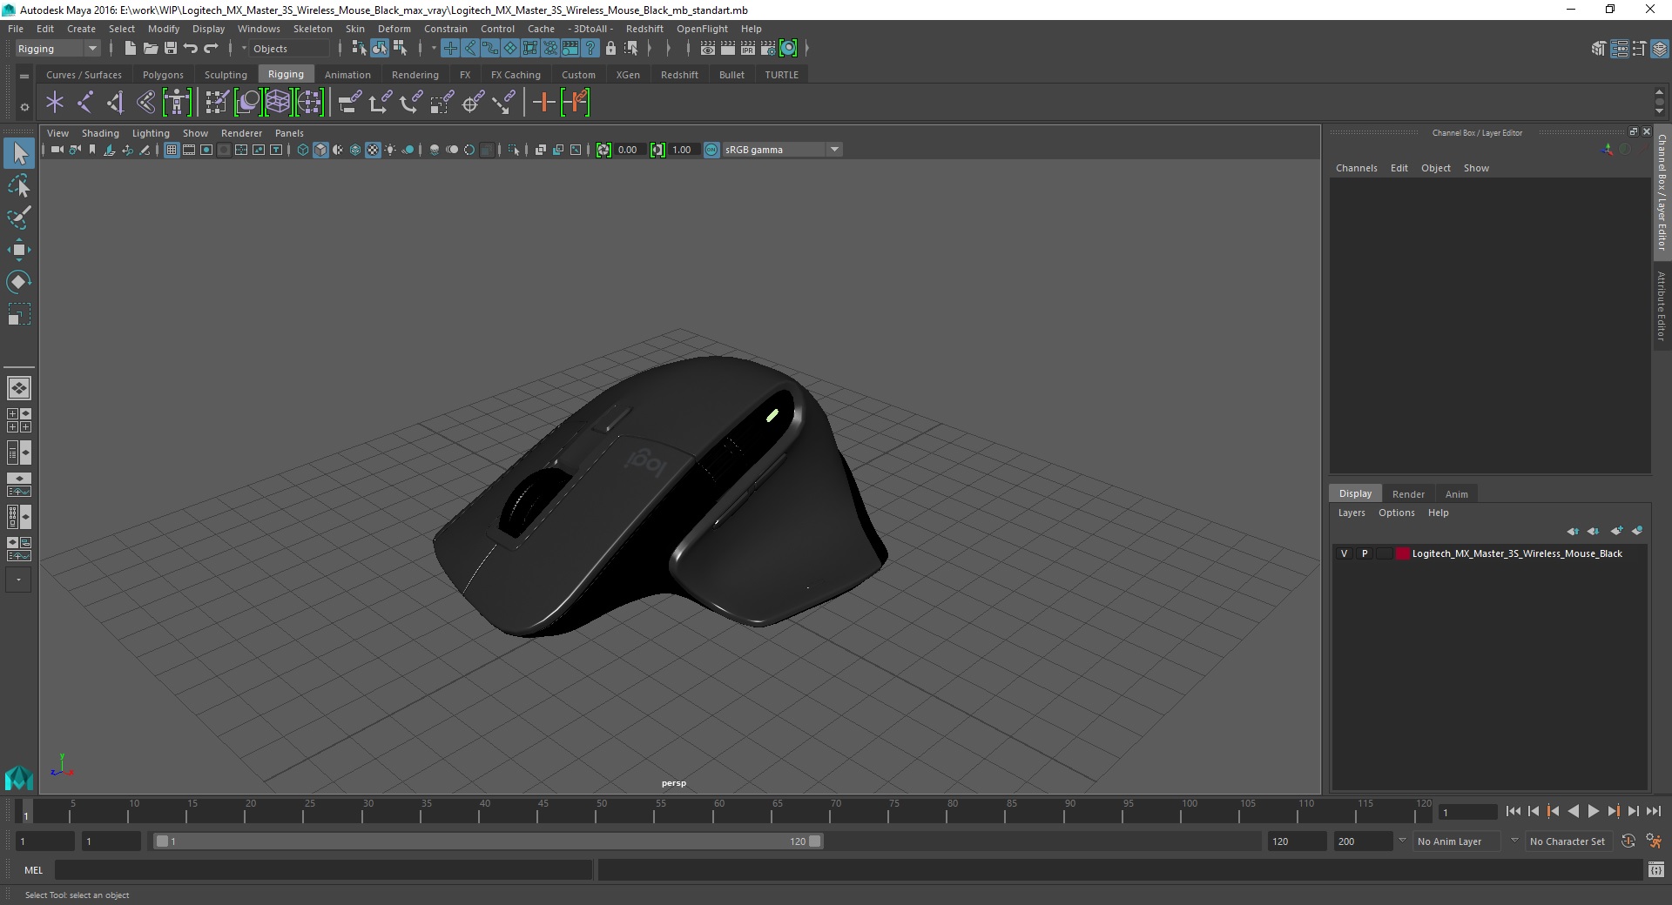Image resolution: width=1672 pixels, height=905 pixels.
Task: Switch to the Polygons shelf tab
Action: [x=163, y=75]
